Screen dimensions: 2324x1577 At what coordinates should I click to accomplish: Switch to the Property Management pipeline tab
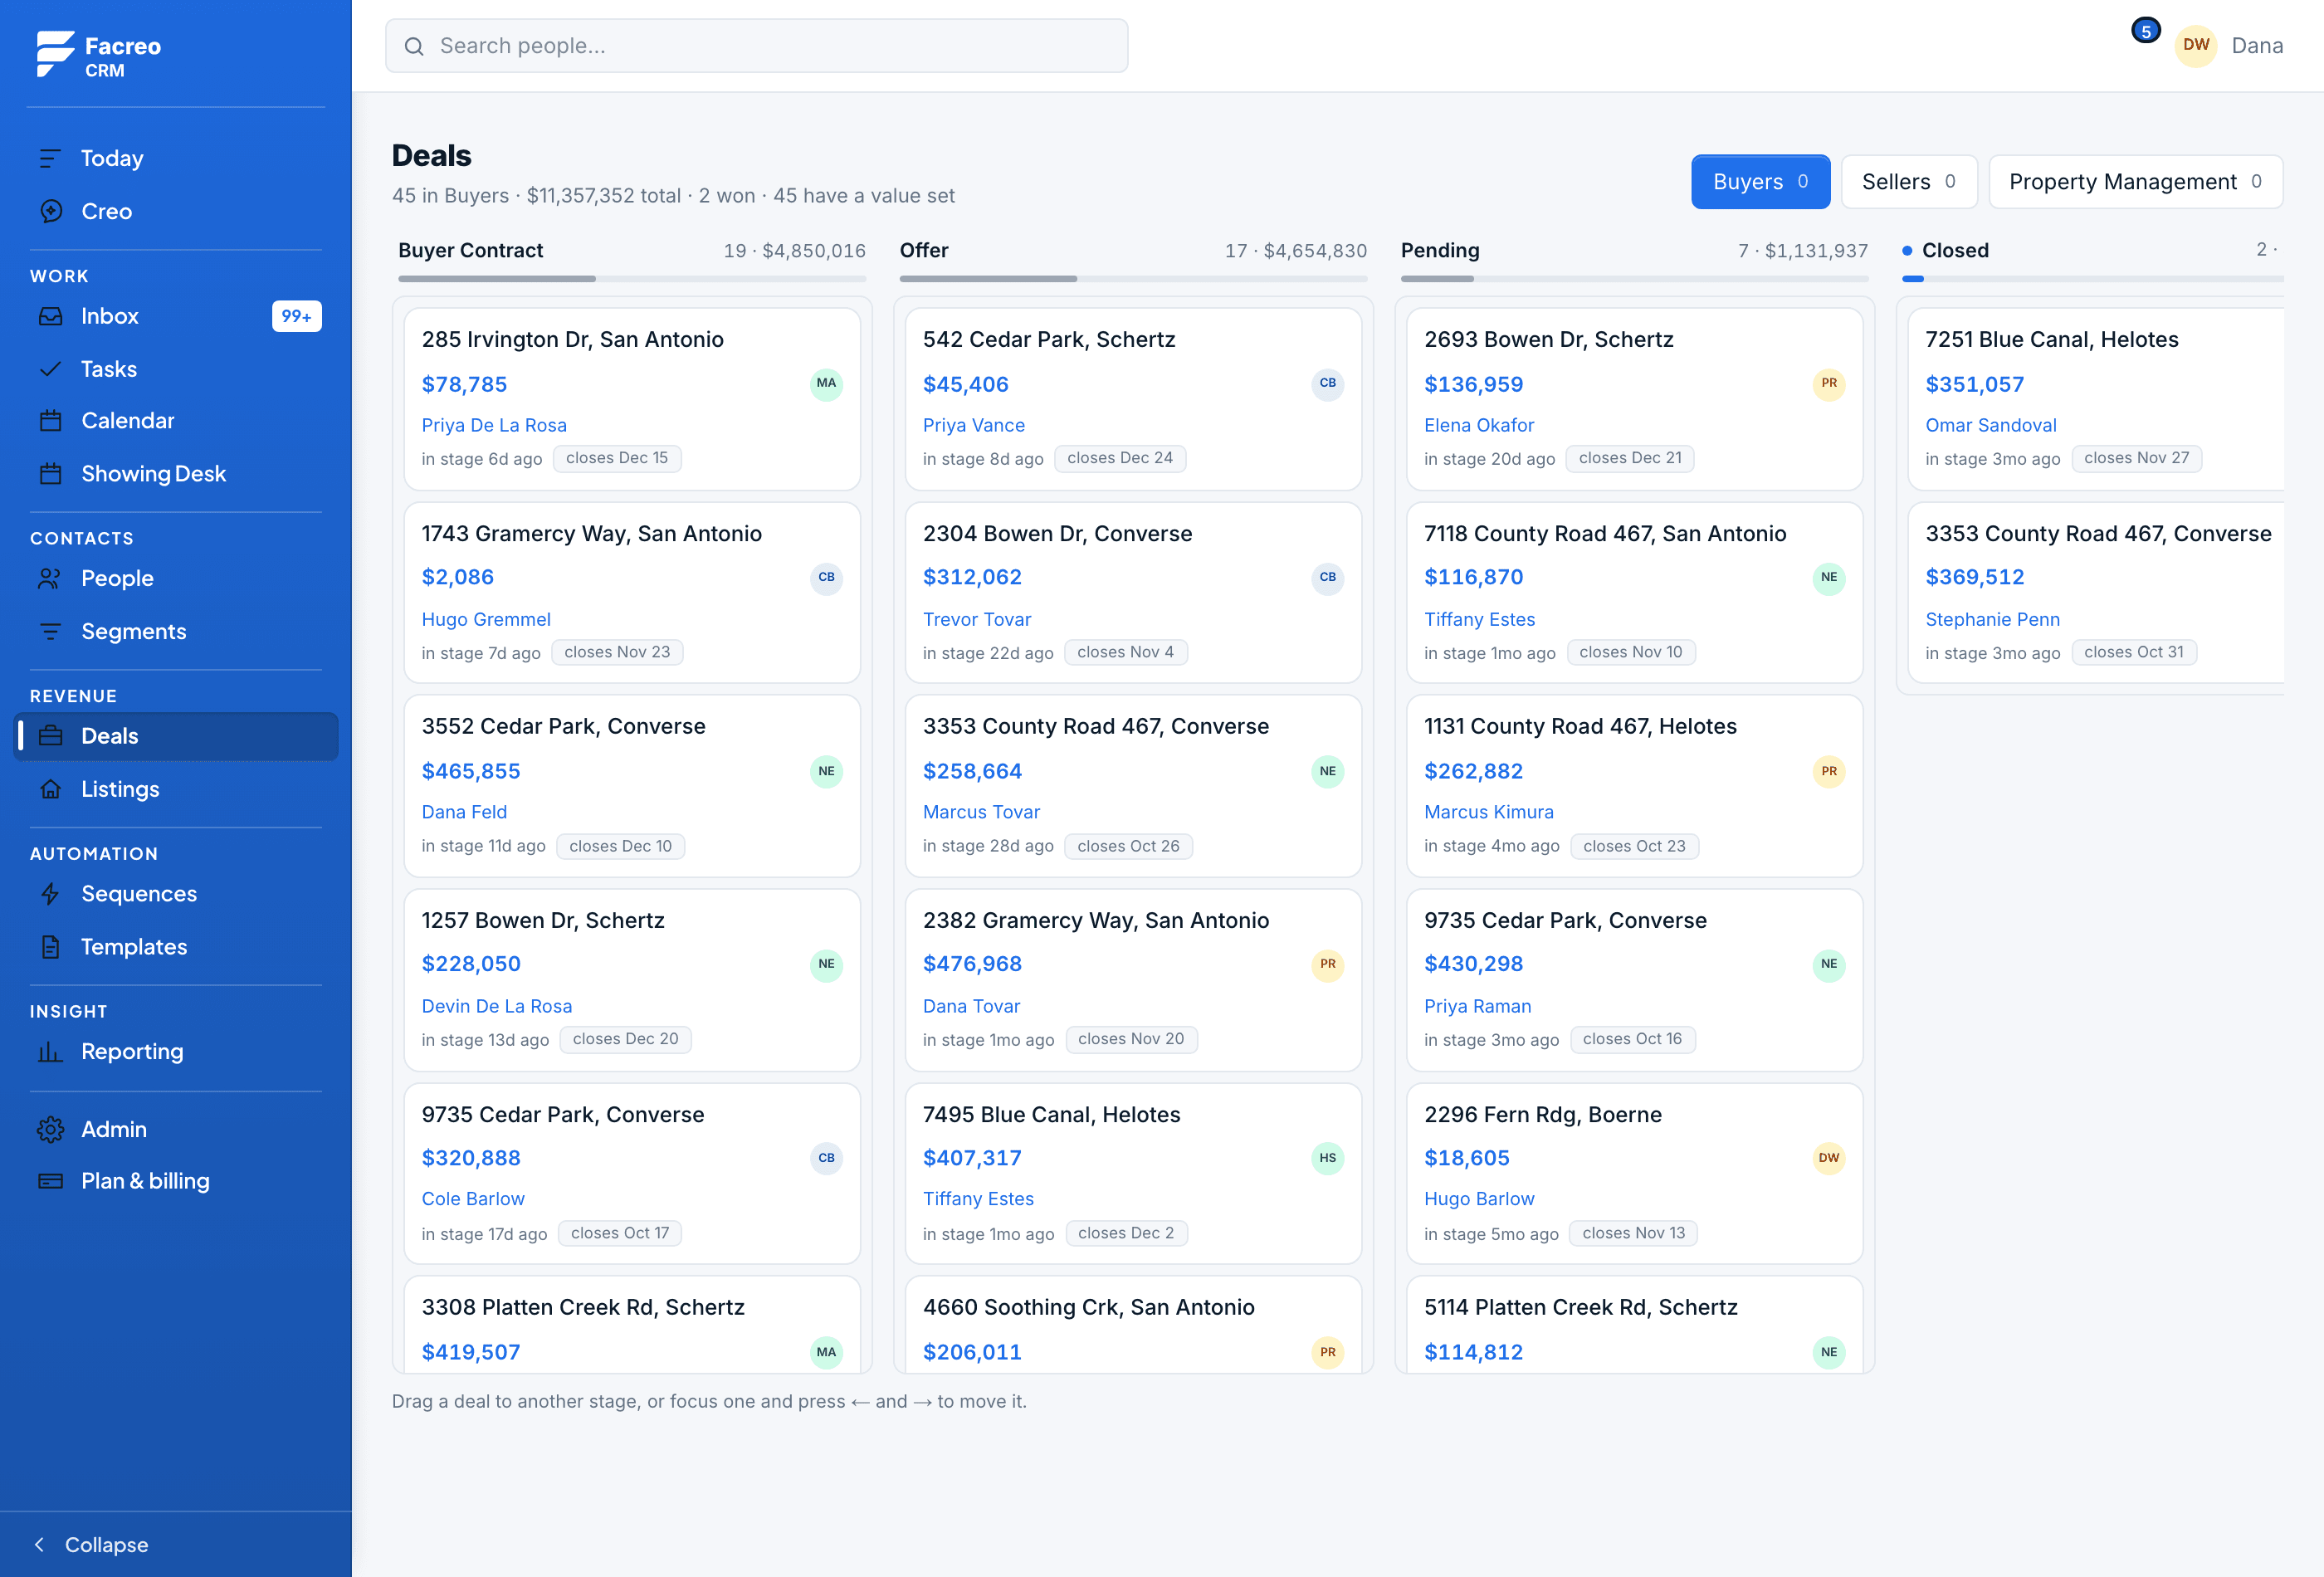[2135, 181]
